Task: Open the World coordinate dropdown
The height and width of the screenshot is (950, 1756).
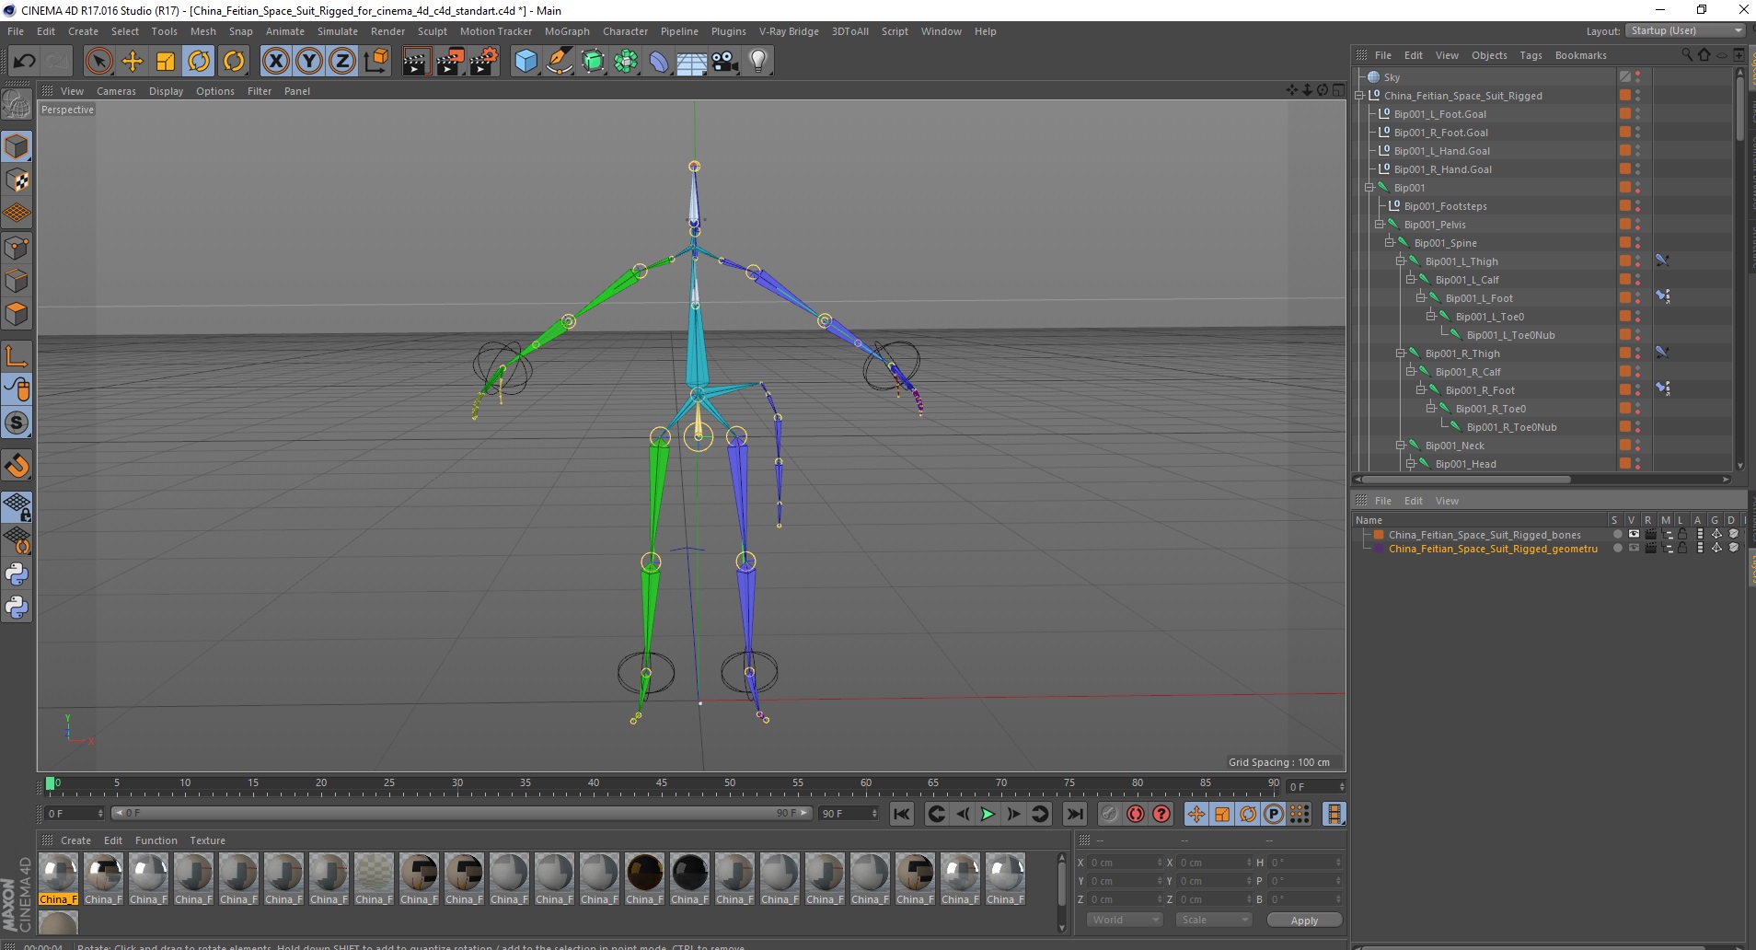Action: click(1126, 920)
